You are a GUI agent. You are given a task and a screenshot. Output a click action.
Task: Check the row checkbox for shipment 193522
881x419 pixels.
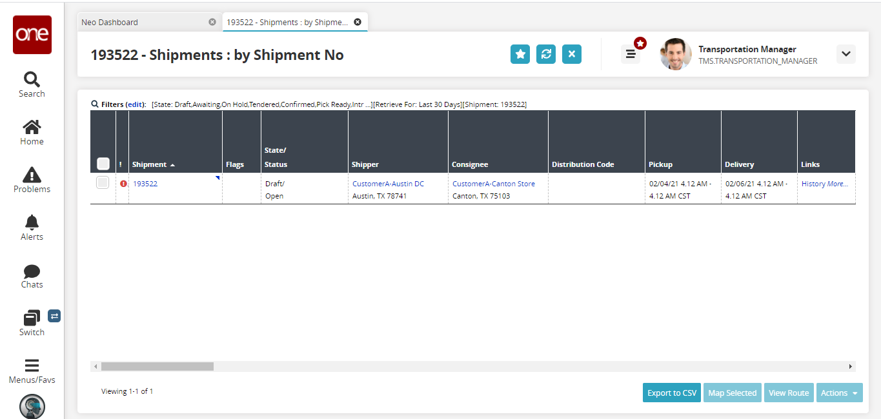point(103,183)
